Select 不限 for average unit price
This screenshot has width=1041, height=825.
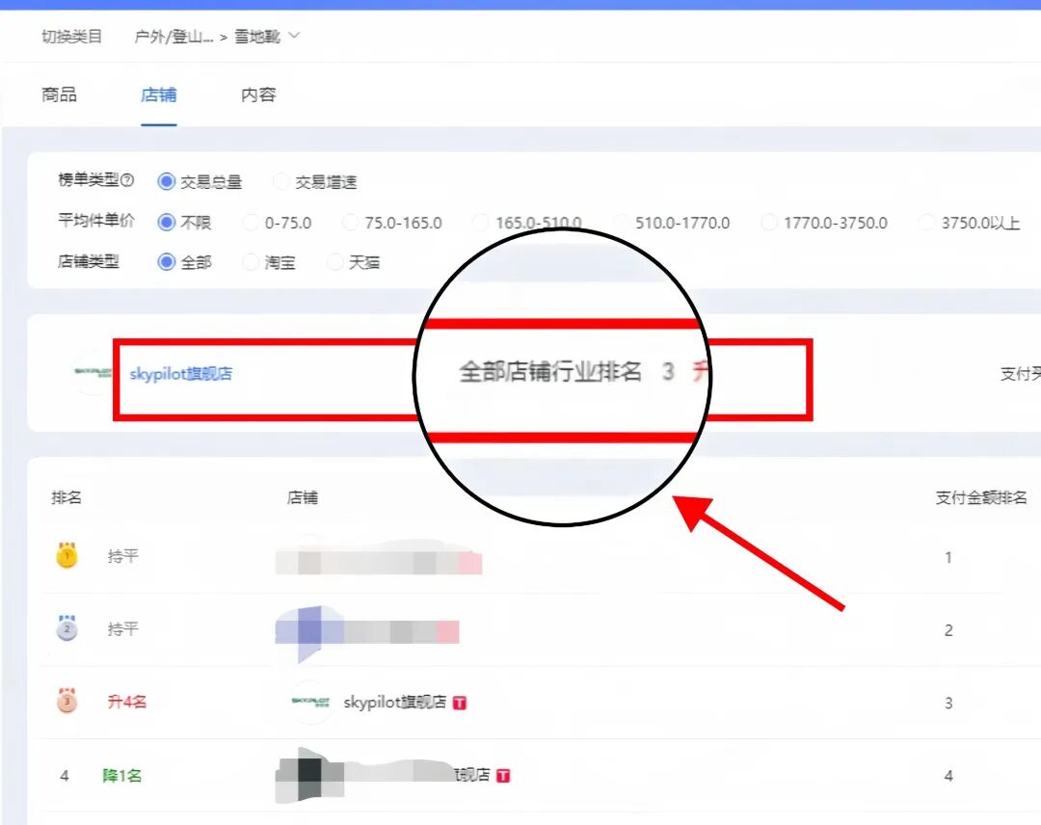[x=166, y=222]
